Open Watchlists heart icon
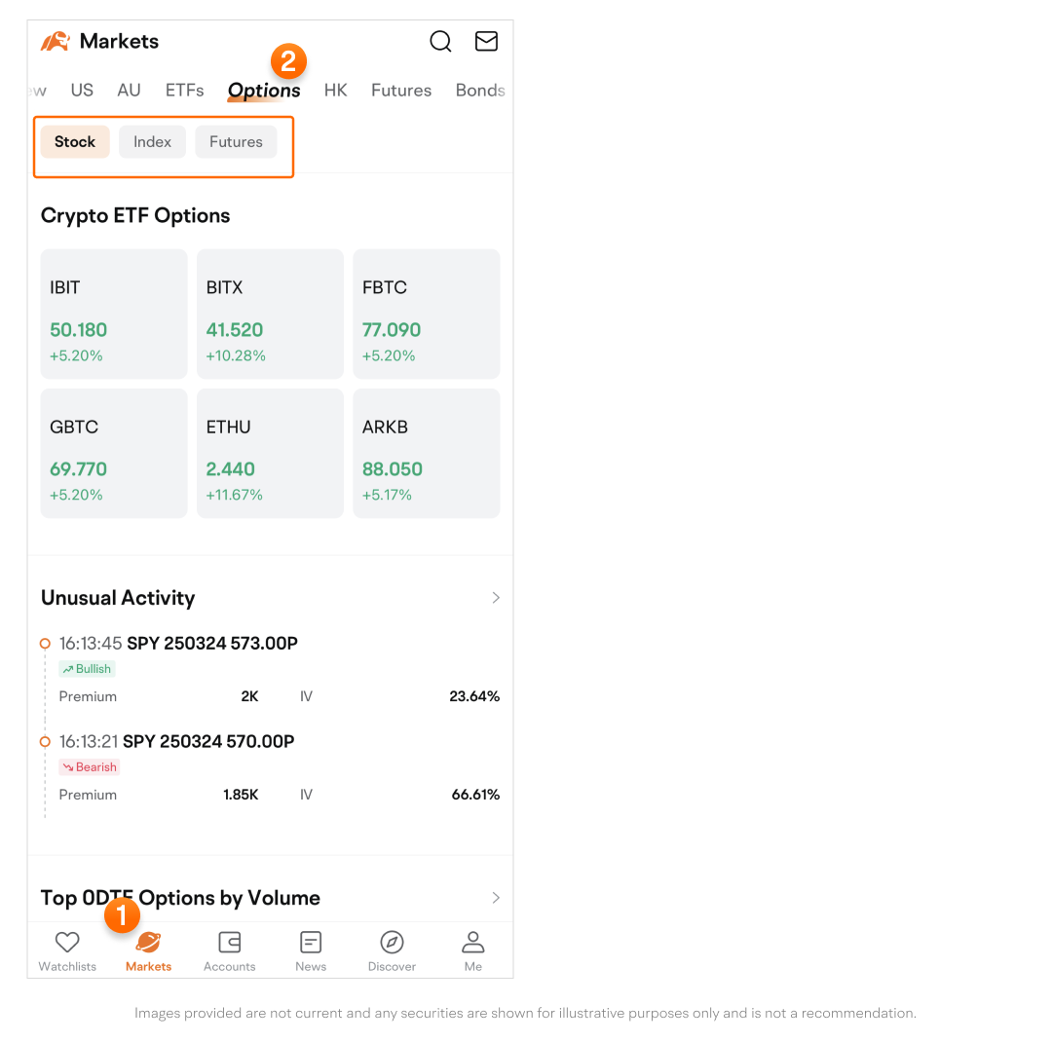 click(67, 943)
